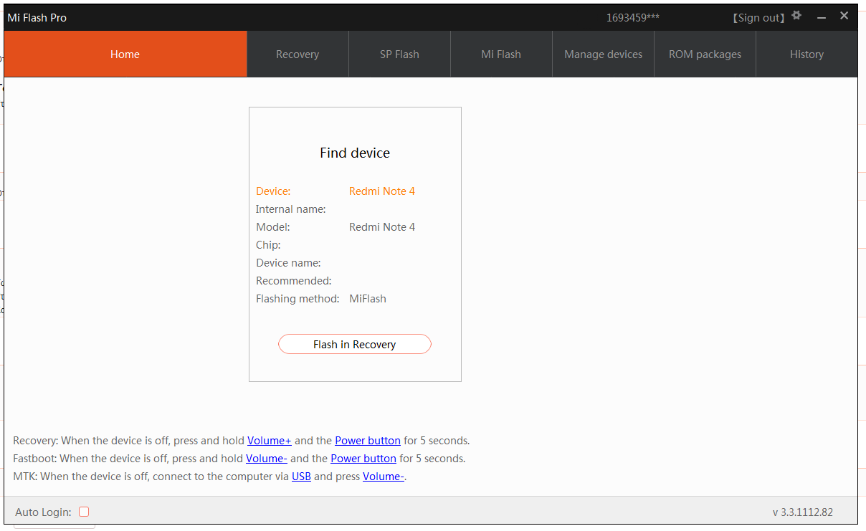Click the Volume+ link
The width and height of the screenshot is (866, 531).
(x=270, y=441)
